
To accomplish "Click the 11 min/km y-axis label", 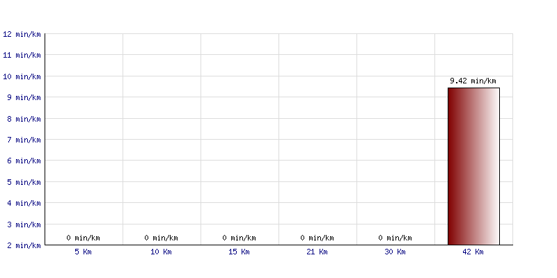I will click(x=22, y=55).
